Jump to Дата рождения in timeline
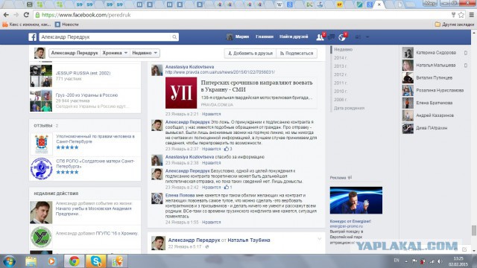The height and width of the screenshot is (268, 477). pos(349,108)
